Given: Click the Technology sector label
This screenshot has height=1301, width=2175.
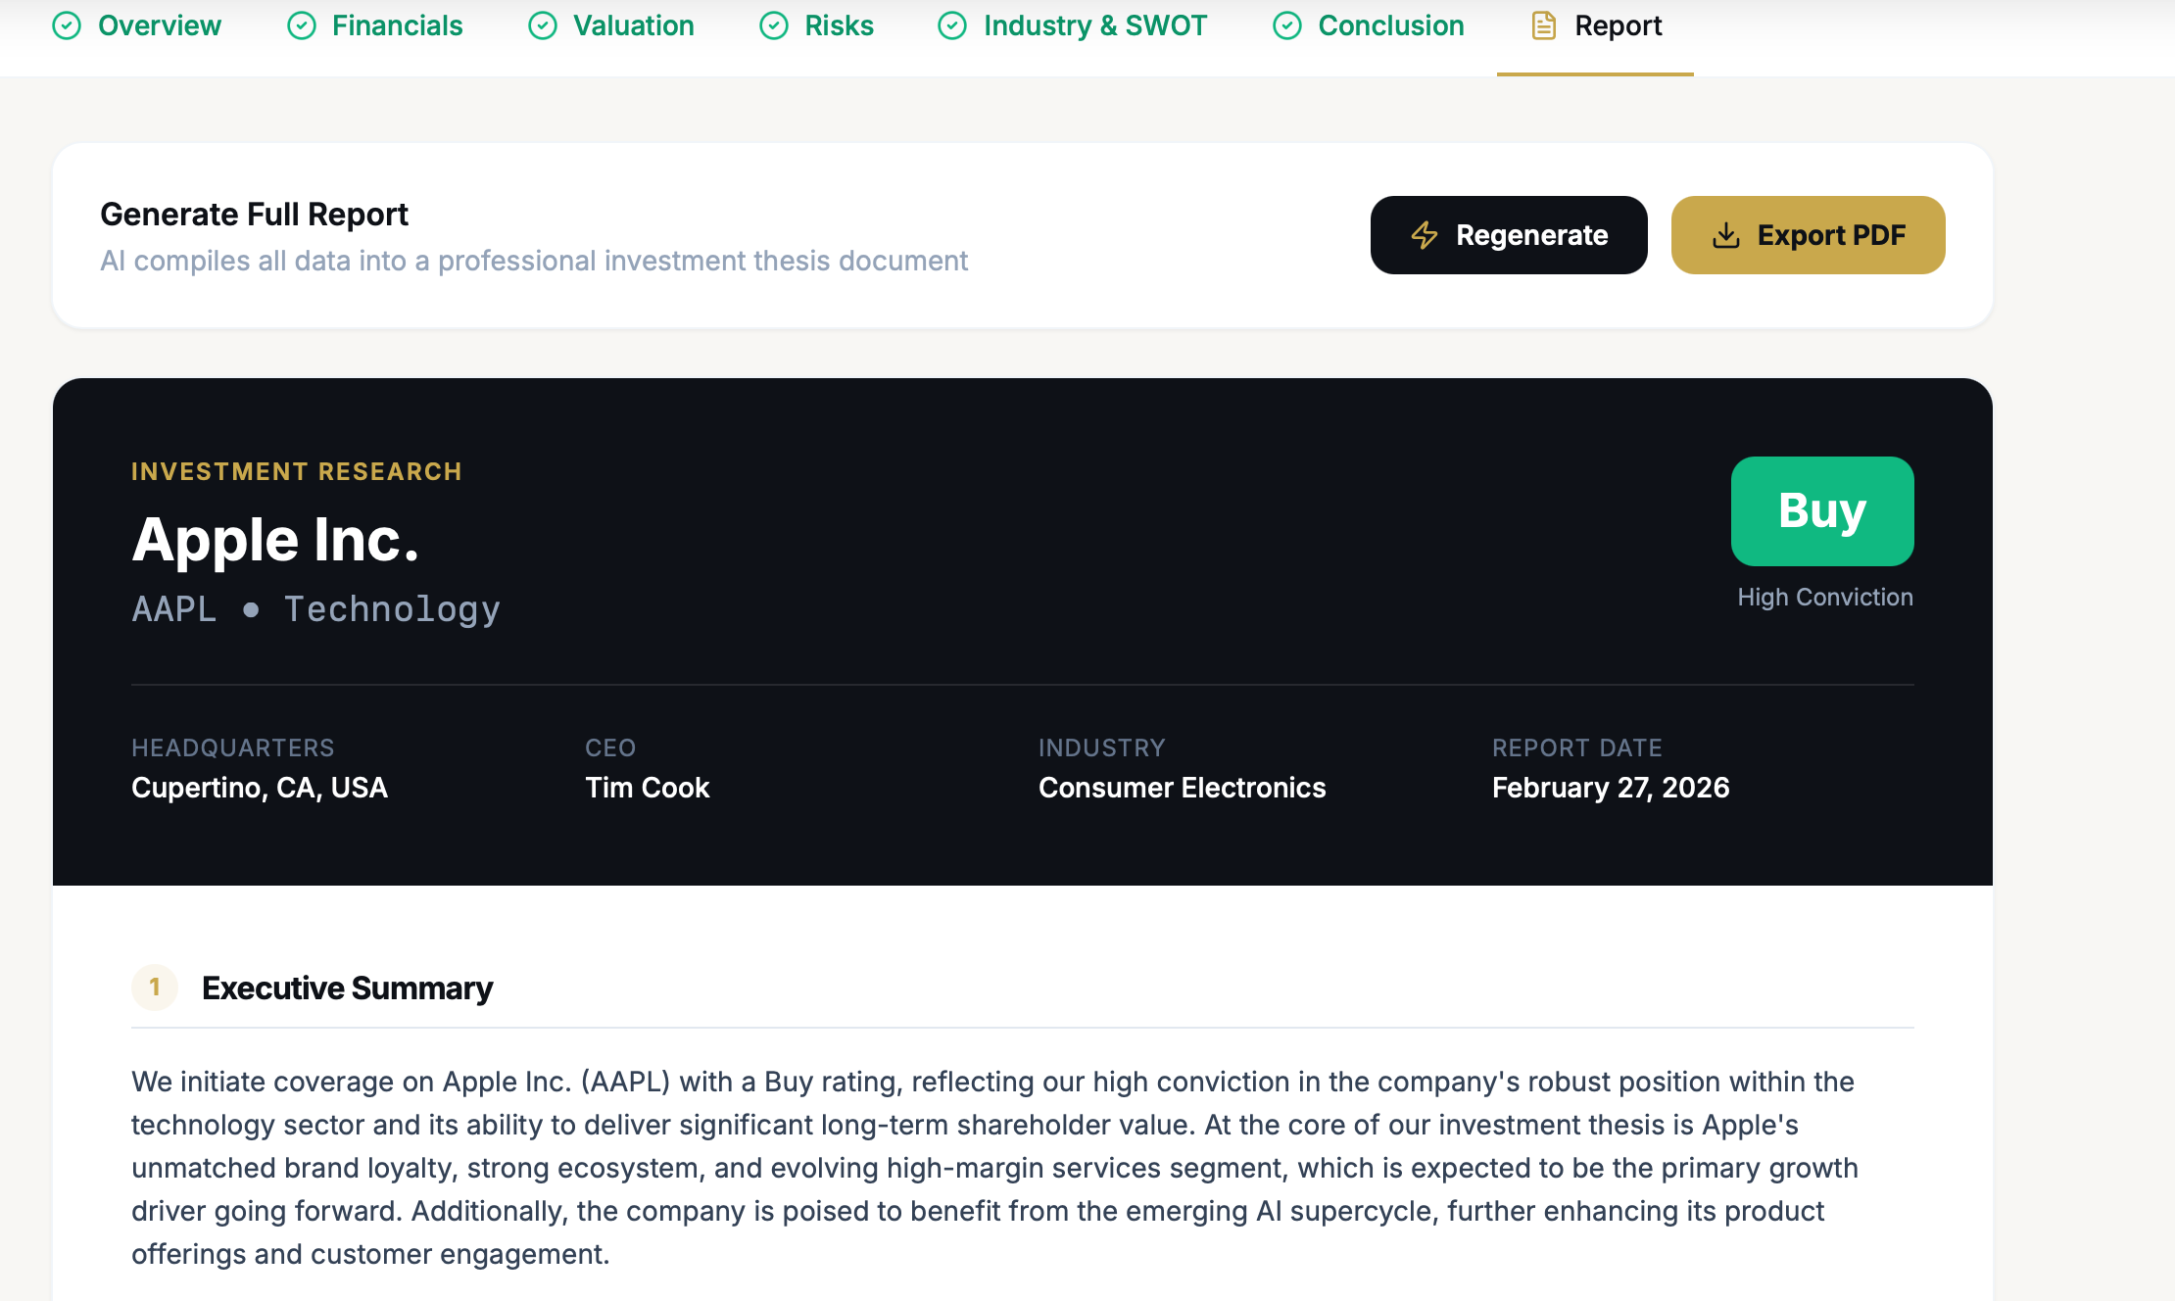Looking at the screenshot, I should 392,609.
